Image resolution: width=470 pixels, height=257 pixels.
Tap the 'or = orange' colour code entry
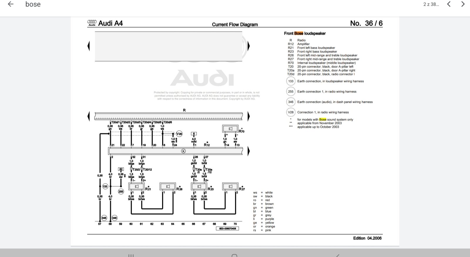pos(264,227)
